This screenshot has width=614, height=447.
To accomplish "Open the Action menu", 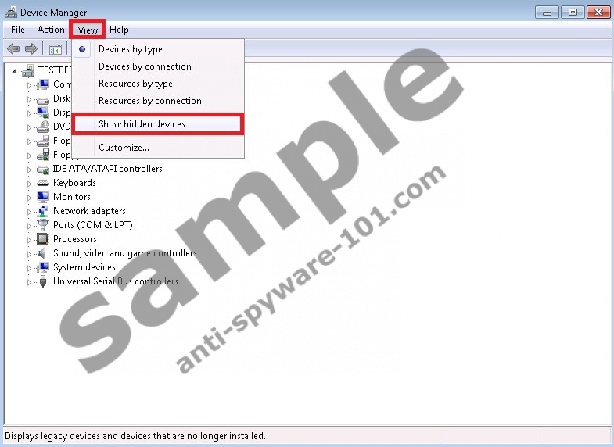I will point(51,30).
